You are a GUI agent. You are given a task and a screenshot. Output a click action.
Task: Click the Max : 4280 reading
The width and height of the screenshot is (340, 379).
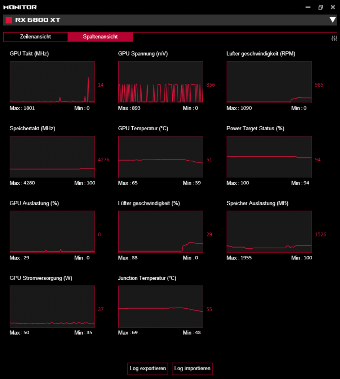pyautogui.click(x=22, y=183)
